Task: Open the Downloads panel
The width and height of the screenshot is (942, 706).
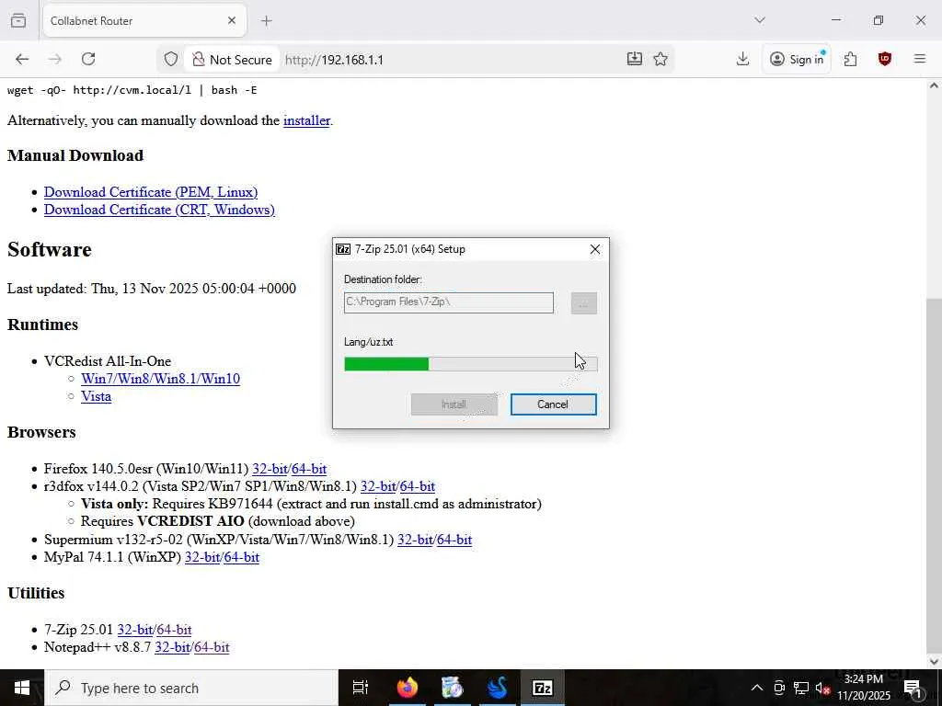Action: click(x=742, y=59)
